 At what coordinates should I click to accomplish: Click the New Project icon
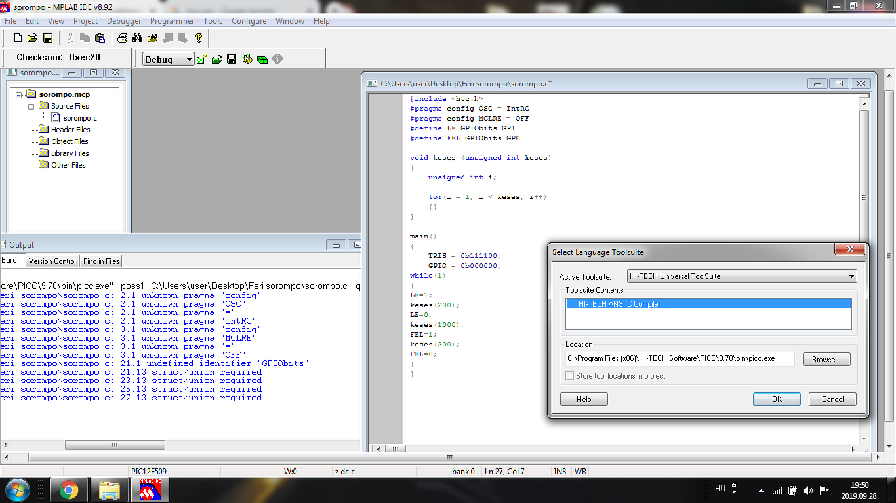[x=202, y=59]
